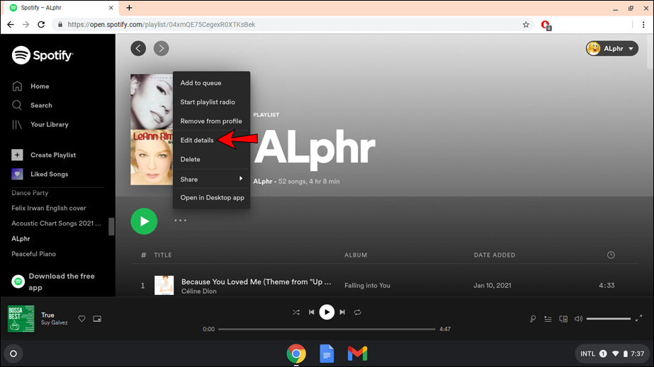
Task: Choose Remove from profile
Action: pyautogui.click(x=211, y=121)
